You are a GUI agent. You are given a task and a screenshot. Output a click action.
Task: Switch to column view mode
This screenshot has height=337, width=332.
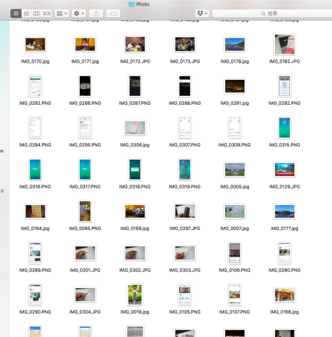coord(37,13)
